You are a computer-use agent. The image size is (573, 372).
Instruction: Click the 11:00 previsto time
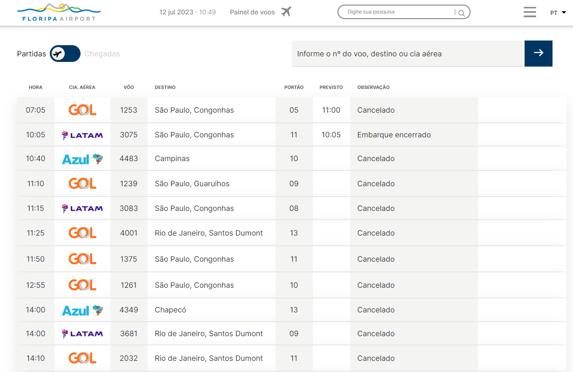pyautogui.click(x=331, y=110)
